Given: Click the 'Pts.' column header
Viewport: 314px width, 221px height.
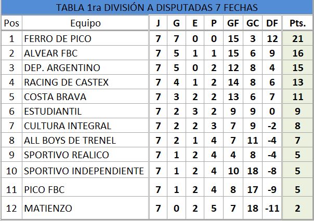Looking at the screenshot, I should pyautogui.click(x=297, y=23).
